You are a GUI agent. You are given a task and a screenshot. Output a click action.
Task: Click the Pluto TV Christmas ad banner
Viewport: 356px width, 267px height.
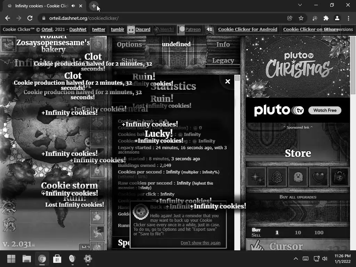[298, 66]
